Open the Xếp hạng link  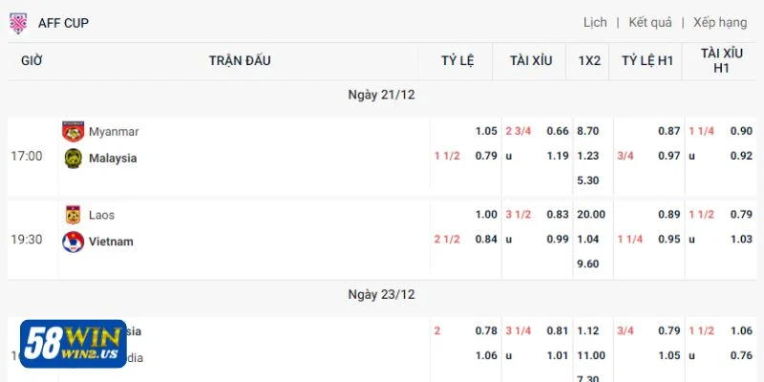pyautogui.click(x=720, y=23)
